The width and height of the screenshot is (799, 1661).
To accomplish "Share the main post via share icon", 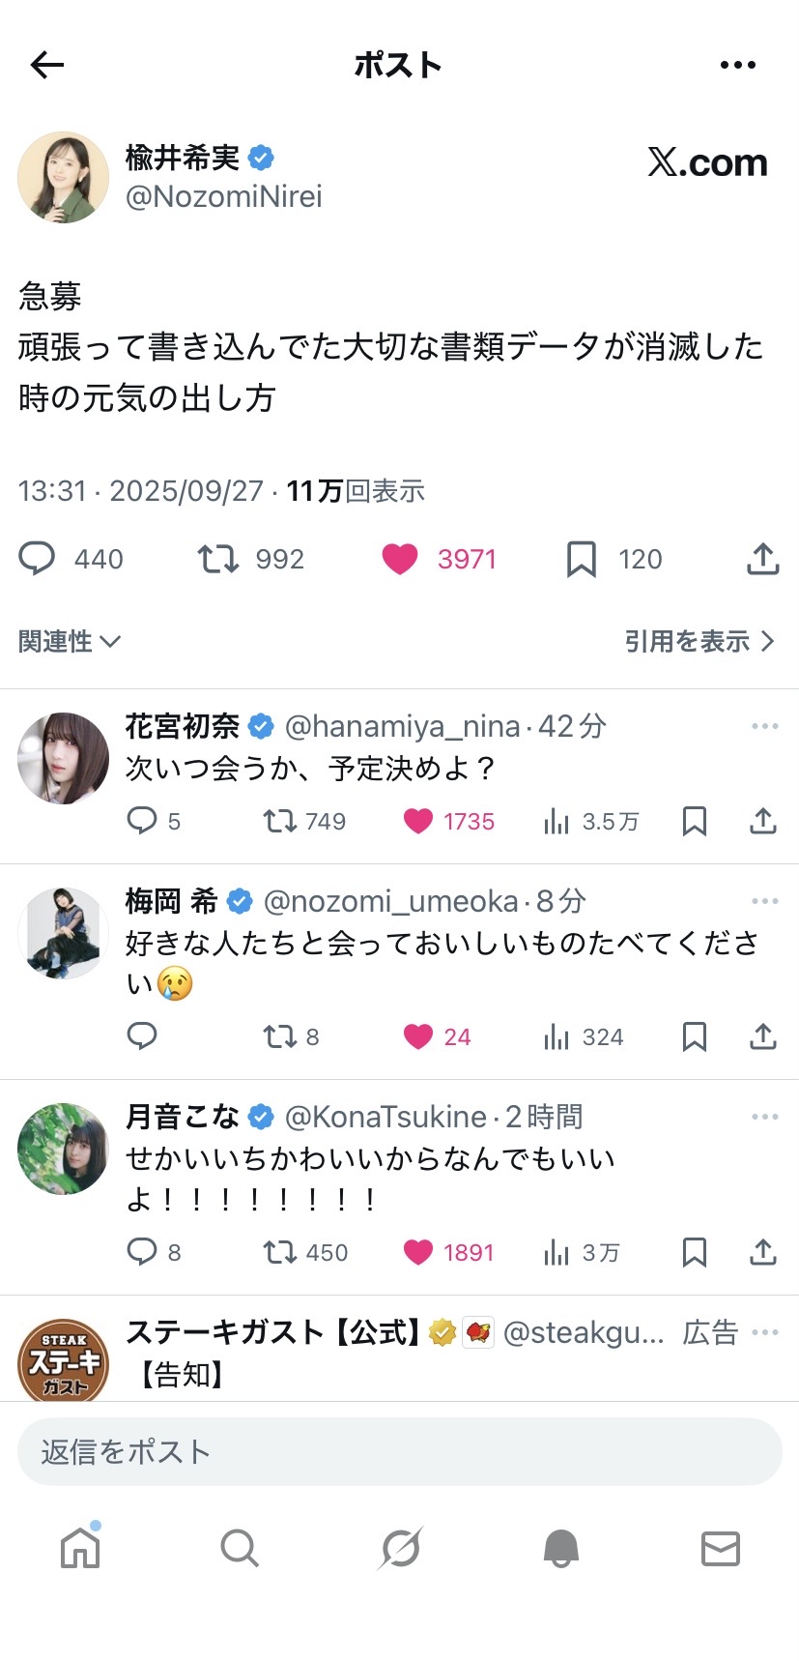I will point(762,559).
